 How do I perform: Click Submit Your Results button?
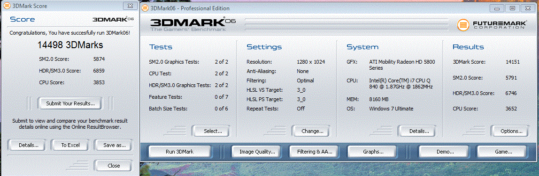(x=70, y=103)
